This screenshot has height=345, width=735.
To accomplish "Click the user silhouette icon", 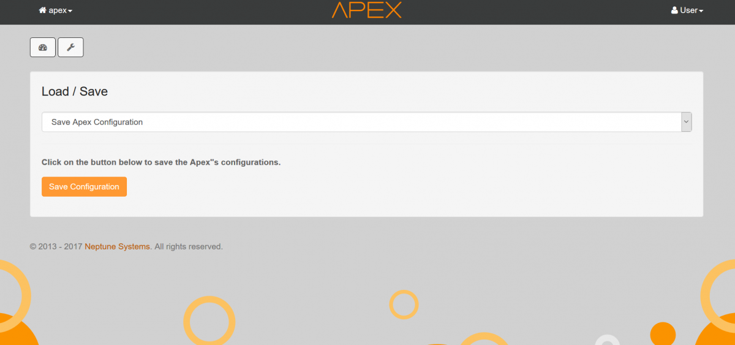I will click(674, 10).
